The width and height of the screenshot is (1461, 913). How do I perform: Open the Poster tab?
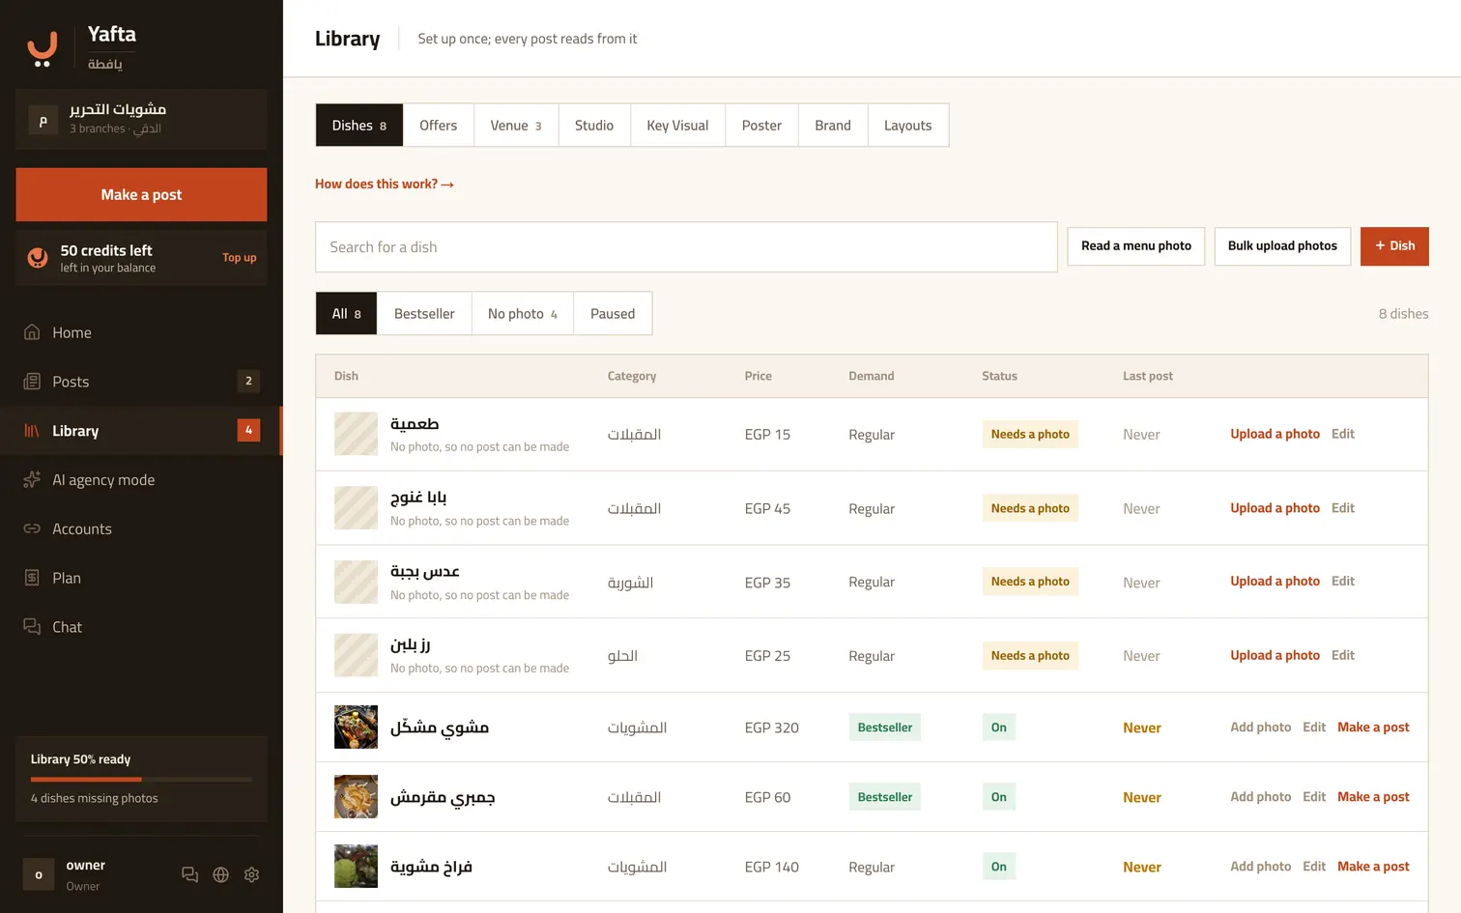coord(761,126)
